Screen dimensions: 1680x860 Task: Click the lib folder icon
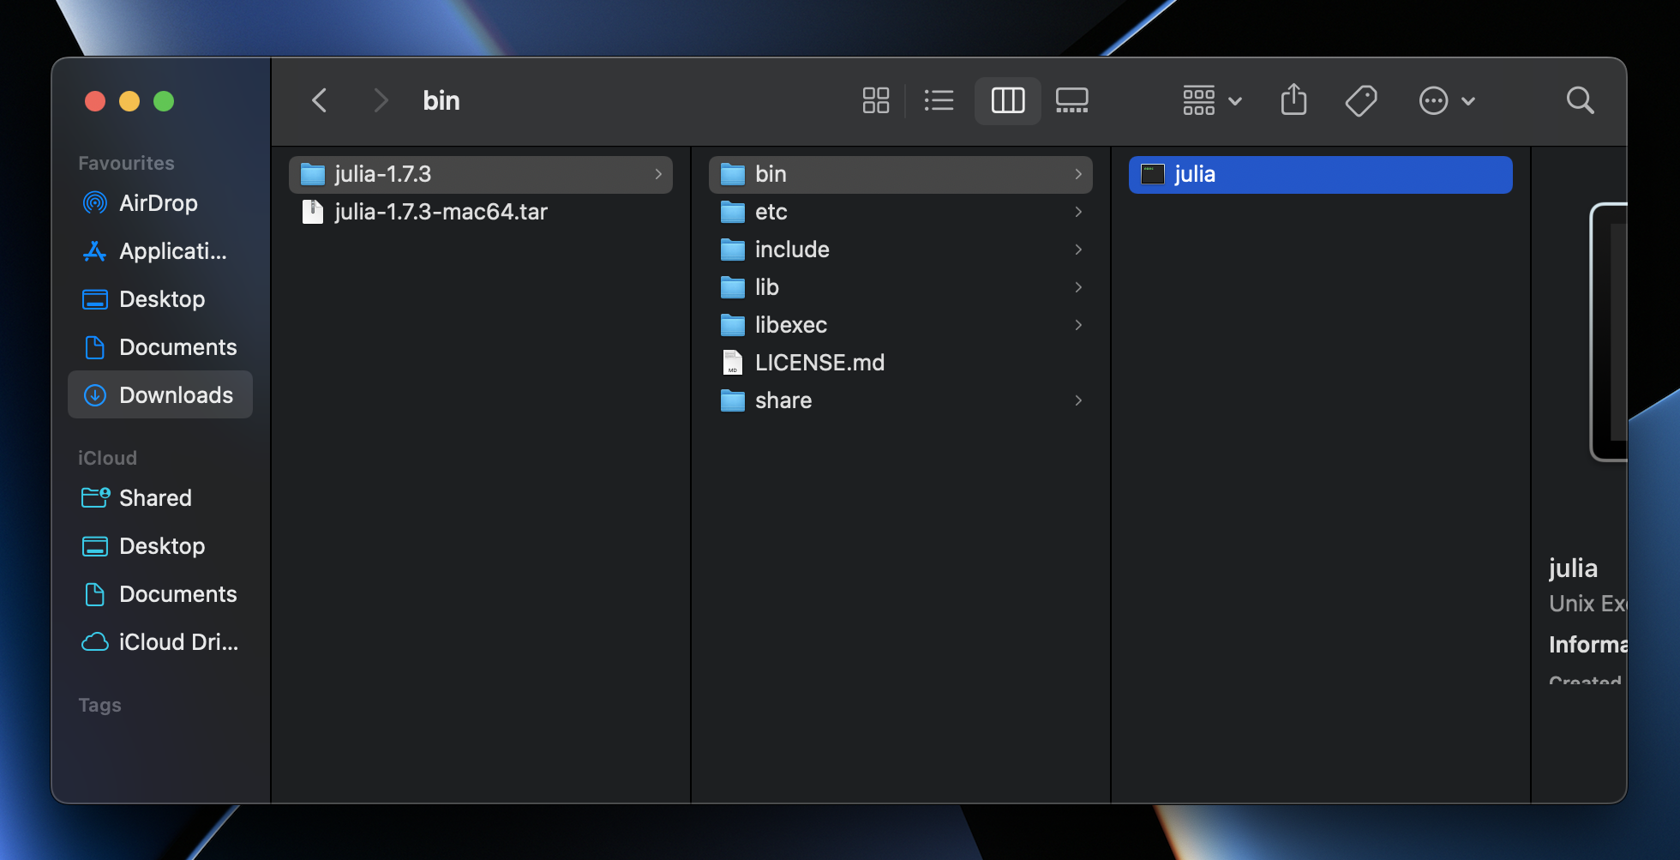tap(733, 287)
